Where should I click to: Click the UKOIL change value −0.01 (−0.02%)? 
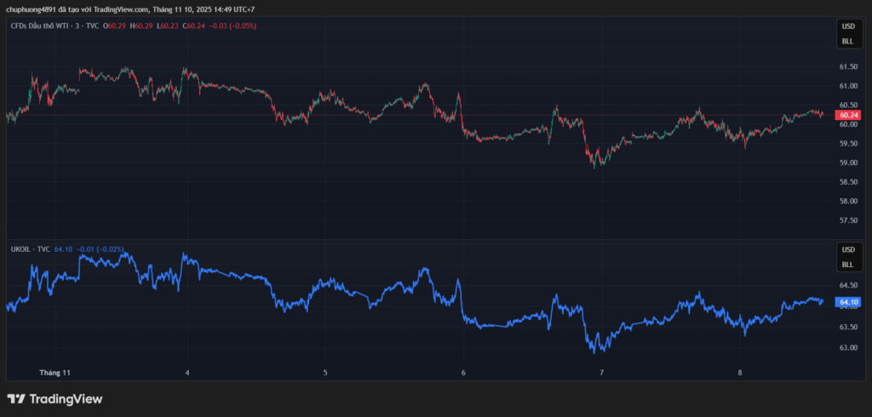[98, 249]
